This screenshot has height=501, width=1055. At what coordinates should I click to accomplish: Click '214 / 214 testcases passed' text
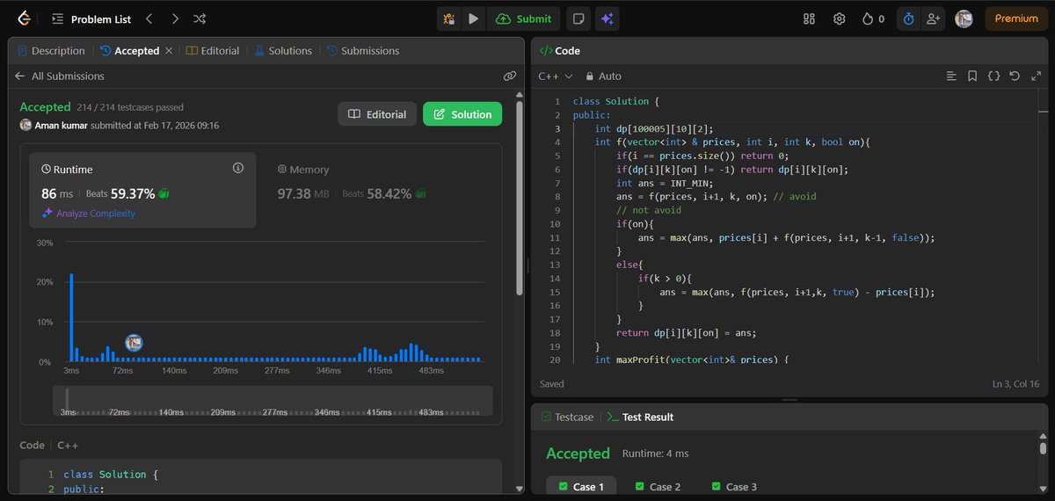pos(130,107)
